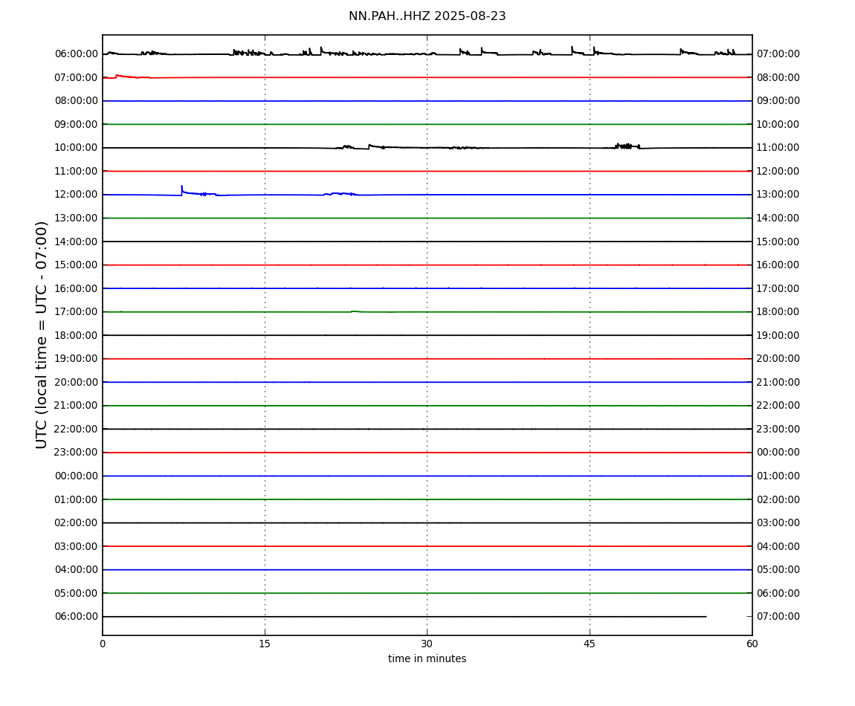The image size is (855, 706).
Task: Click left-axis row label 23:00:00
Action: pos(77,453)
